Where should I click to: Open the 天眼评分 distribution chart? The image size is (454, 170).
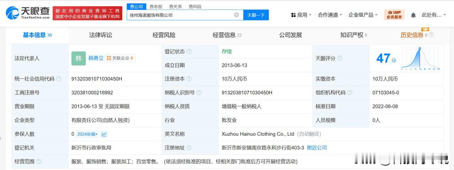coord(421,58)
